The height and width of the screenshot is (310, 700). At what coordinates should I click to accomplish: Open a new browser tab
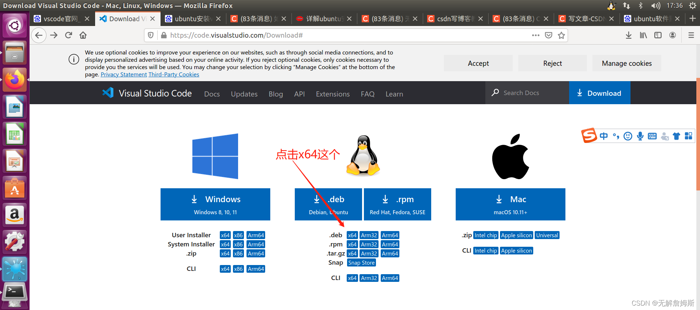[692, 18]
